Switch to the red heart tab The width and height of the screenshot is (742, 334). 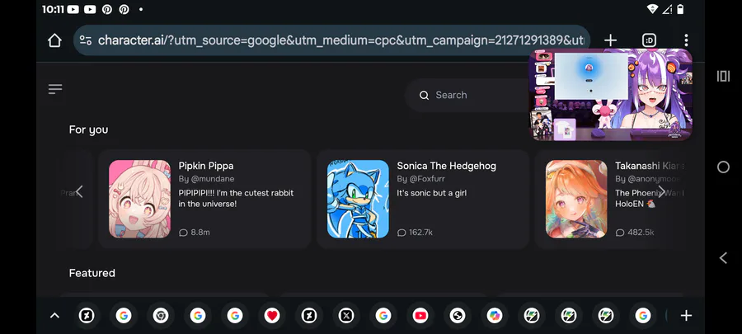(271, 316)
